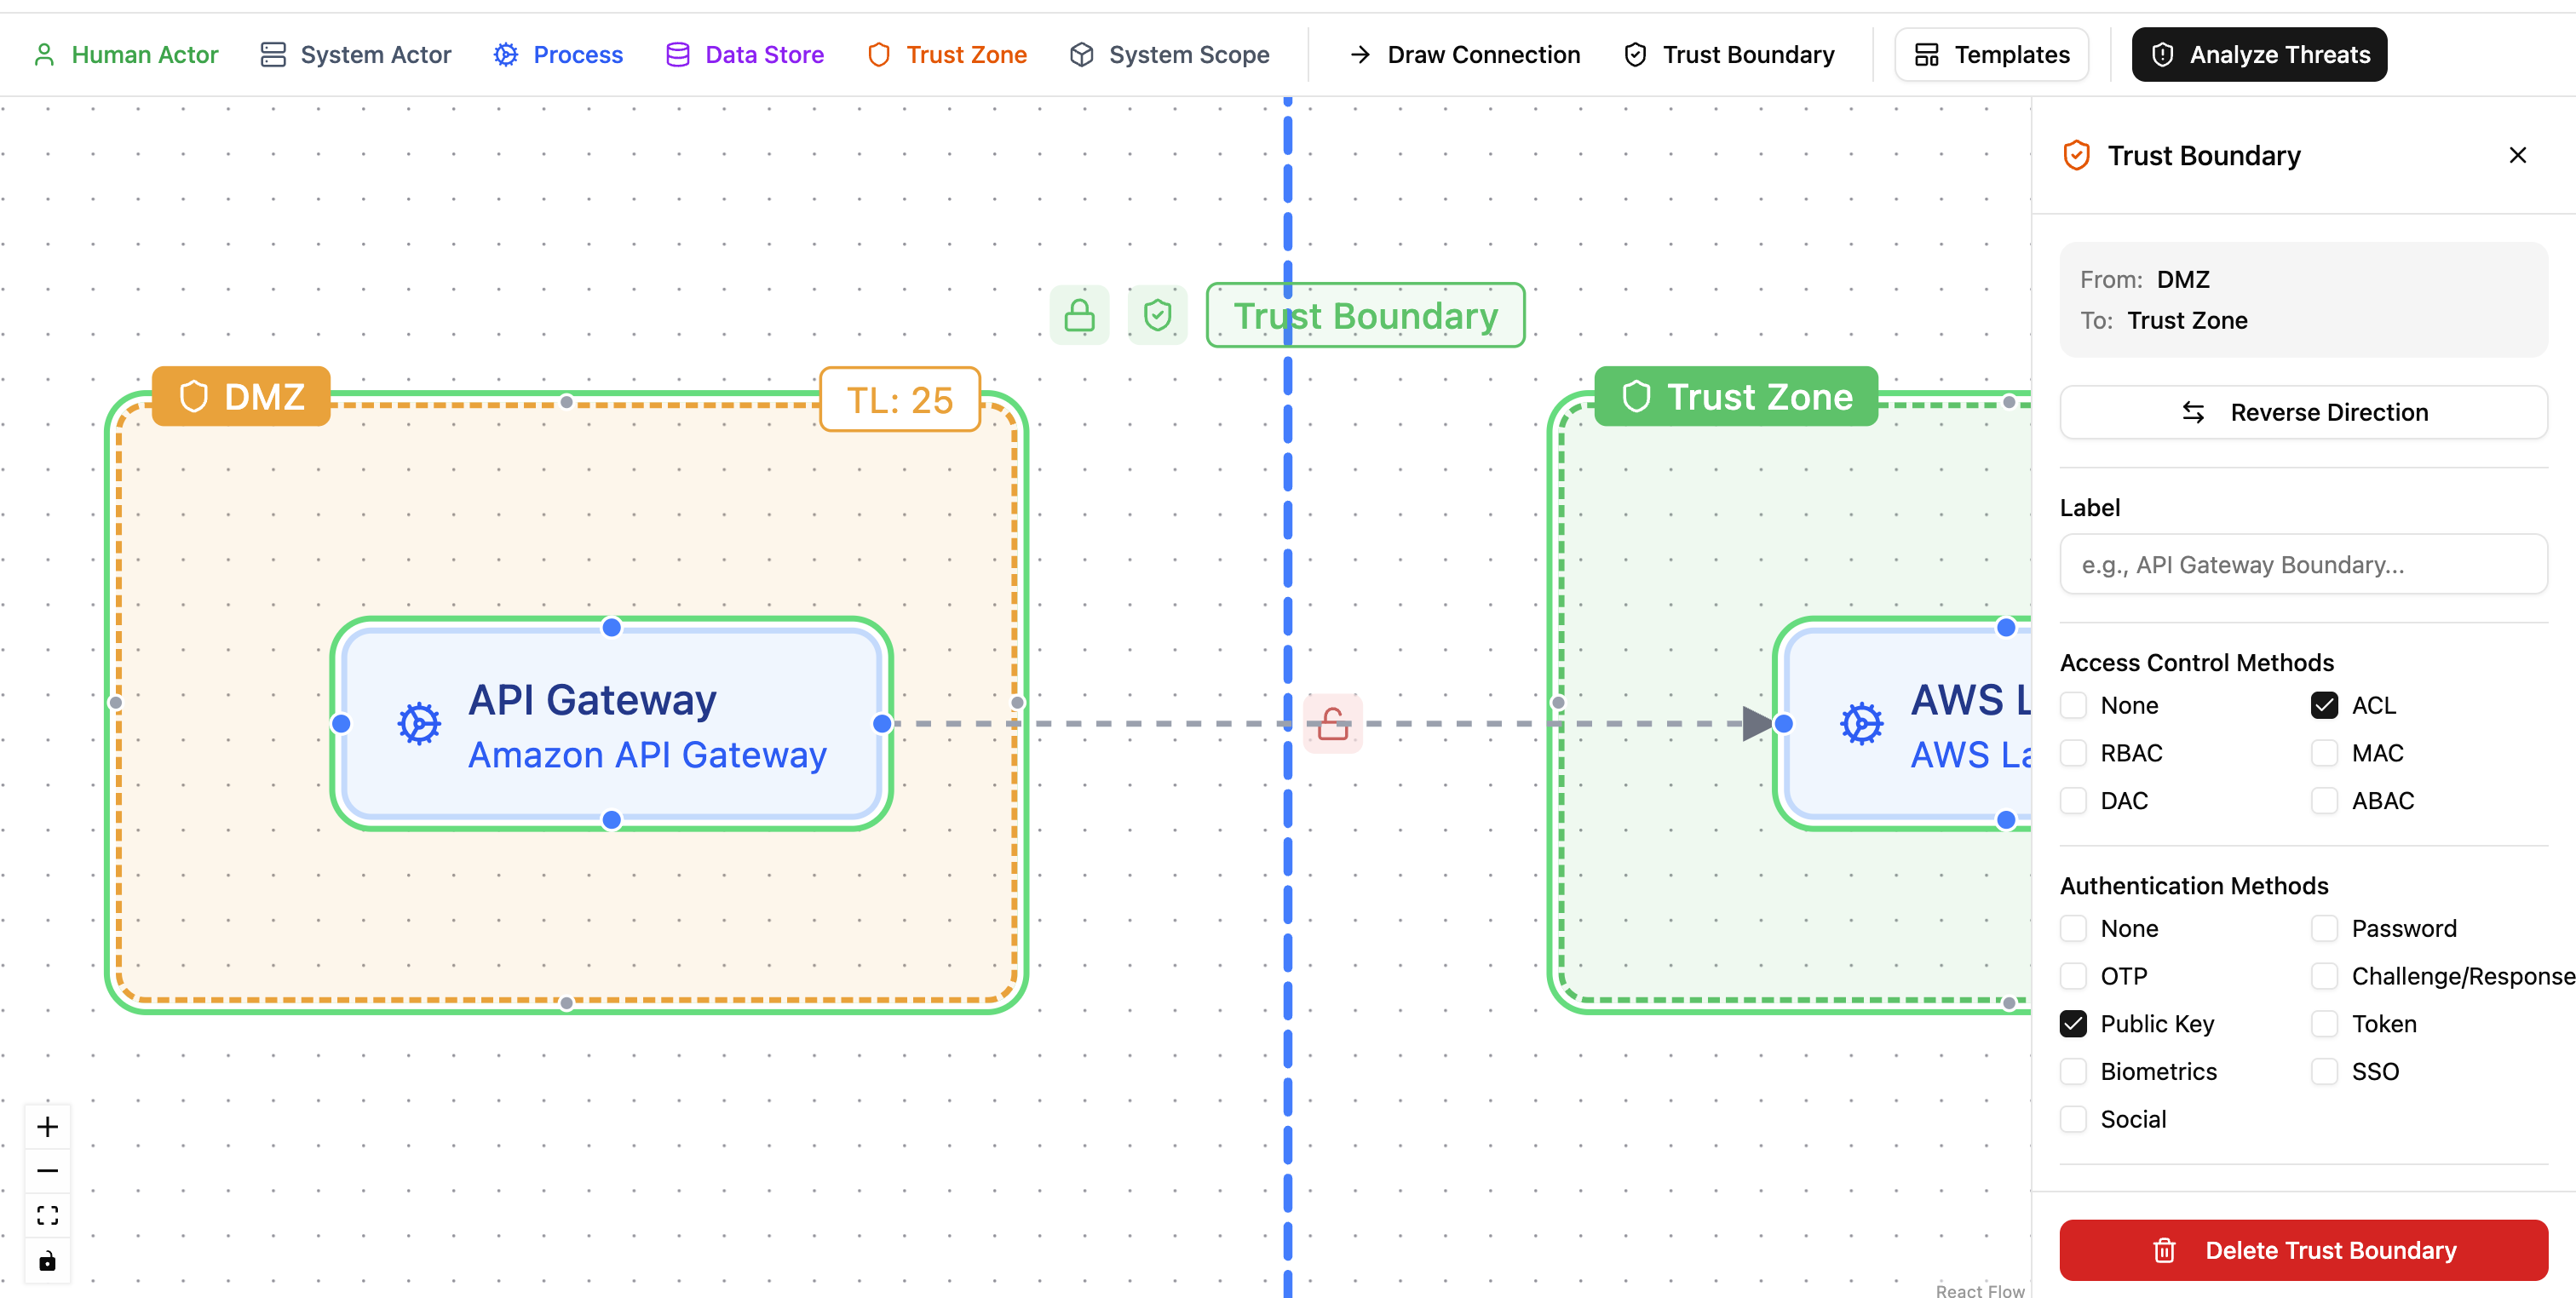Check the None access control method
Screen dimensions: 2576x1298
(2073, 705)
